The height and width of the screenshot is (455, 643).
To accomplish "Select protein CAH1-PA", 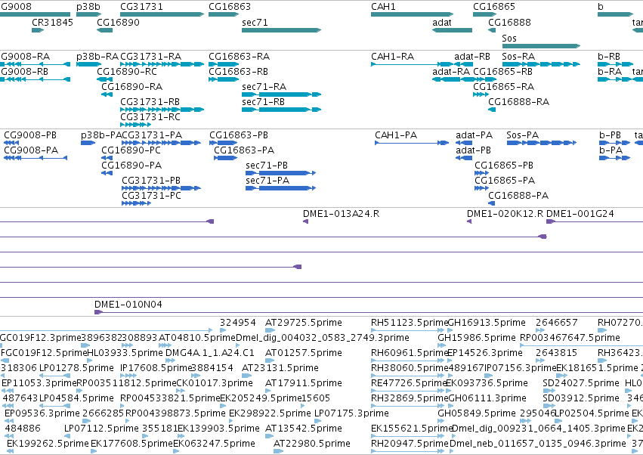I will pos(396,135).
